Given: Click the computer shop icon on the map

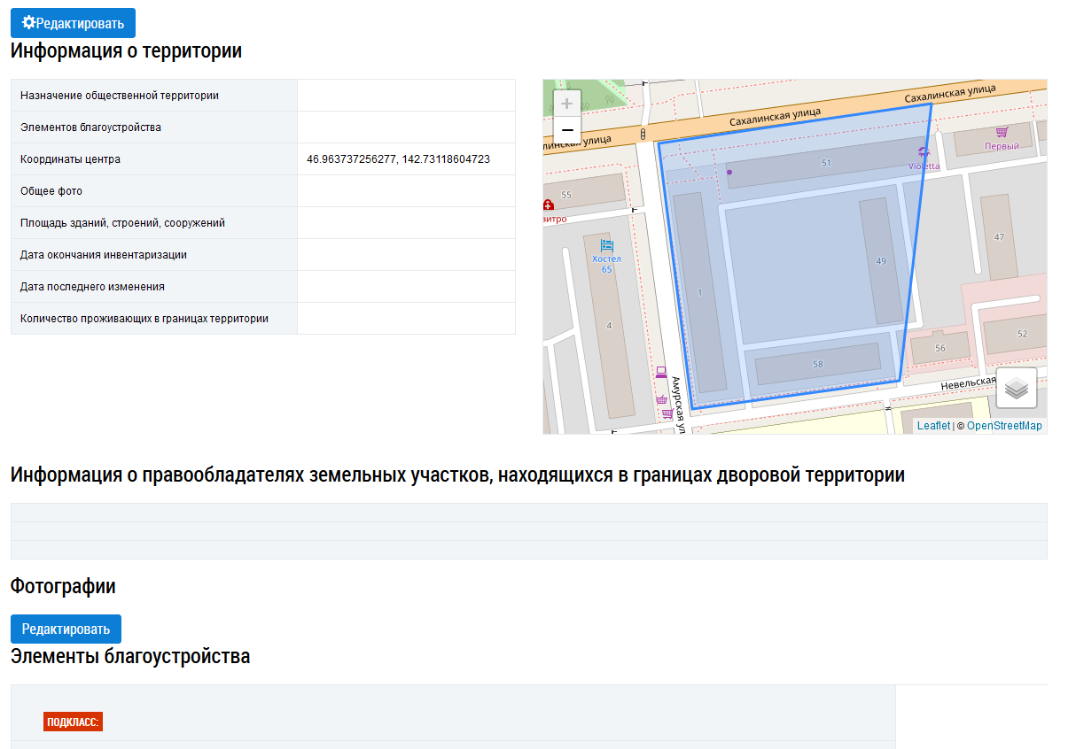Looking at the screenshot, I should (660, 372).
